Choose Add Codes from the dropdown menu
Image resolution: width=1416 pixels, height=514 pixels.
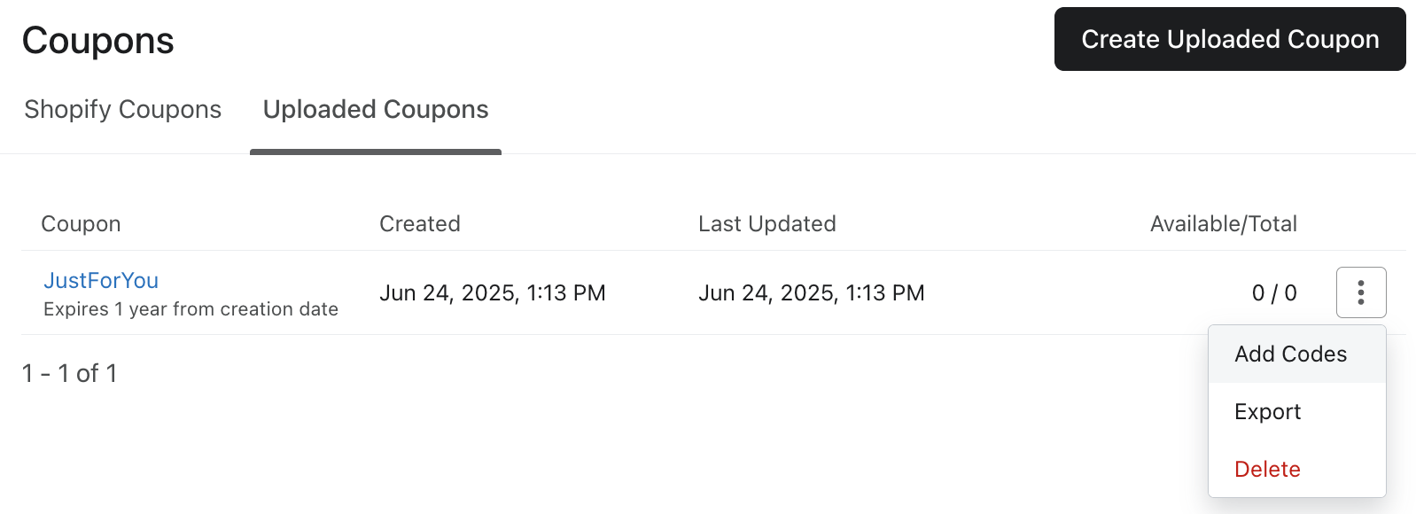(x=1290, y=354)
